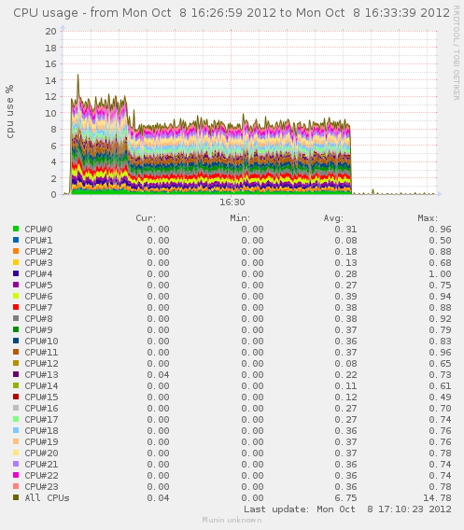Click the olive All CPUs legend swatch
The width and height of the screenshot is (464, 530).
click(16, 497)
